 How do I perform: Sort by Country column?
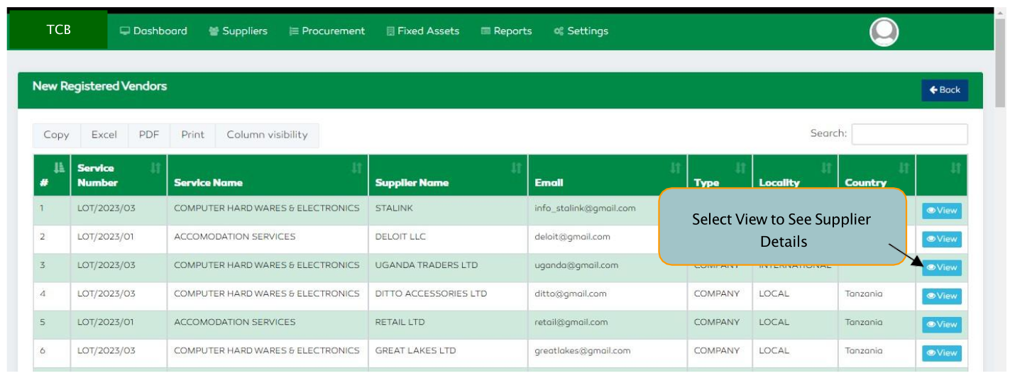[x=877, y=175]
